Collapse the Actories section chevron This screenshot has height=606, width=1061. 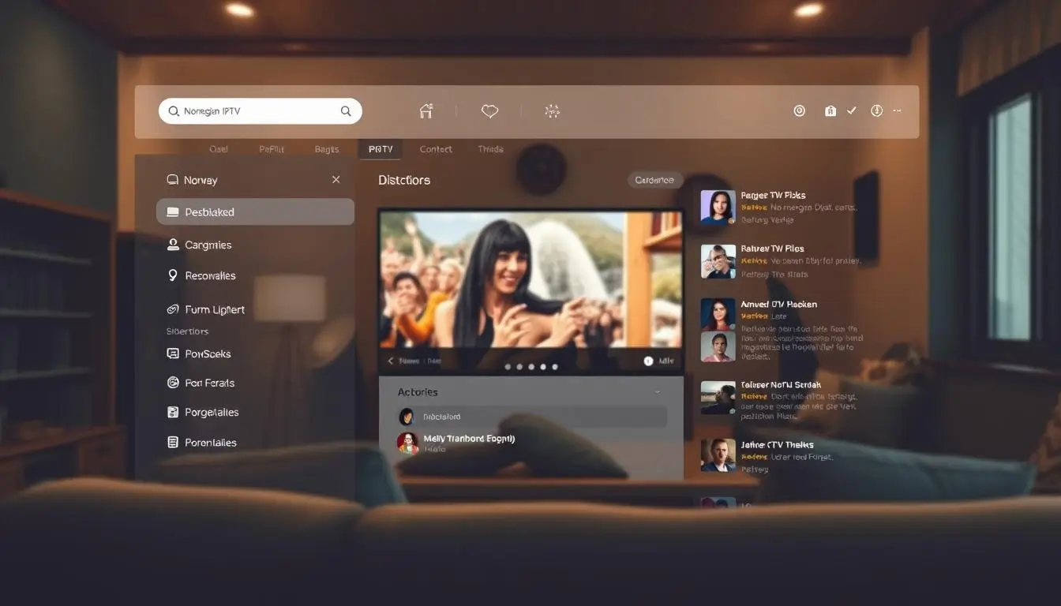click(x=658, y=392)
